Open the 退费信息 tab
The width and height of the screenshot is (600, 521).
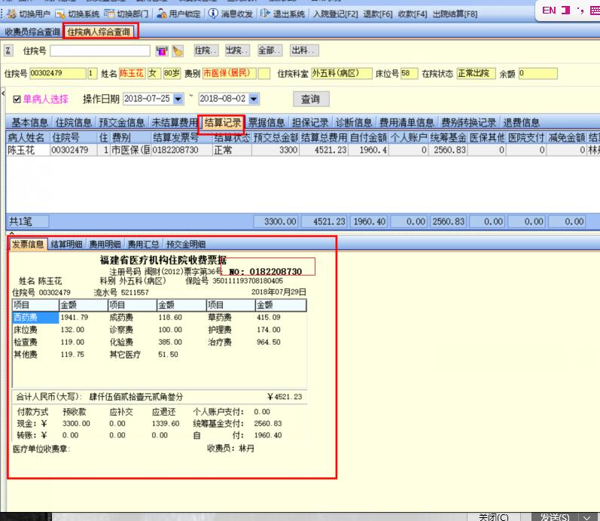click(x=521, y=123)
